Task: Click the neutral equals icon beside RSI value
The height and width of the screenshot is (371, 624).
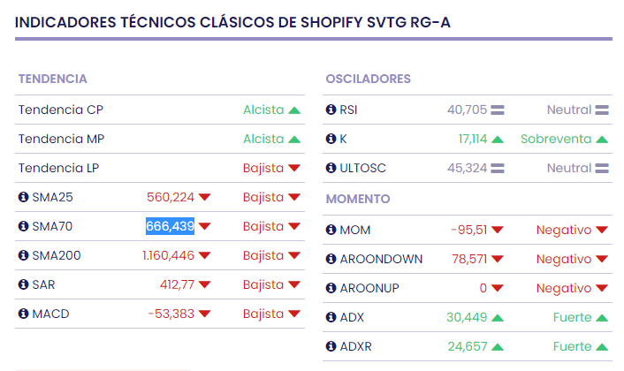Action: (x=497, y=110)
